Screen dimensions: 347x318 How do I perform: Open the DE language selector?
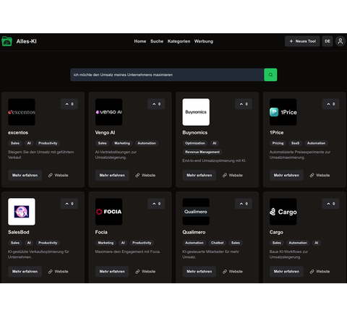coord(327,41)
